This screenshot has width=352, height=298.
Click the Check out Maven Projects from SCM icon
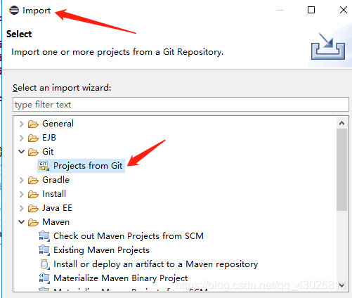44,236
